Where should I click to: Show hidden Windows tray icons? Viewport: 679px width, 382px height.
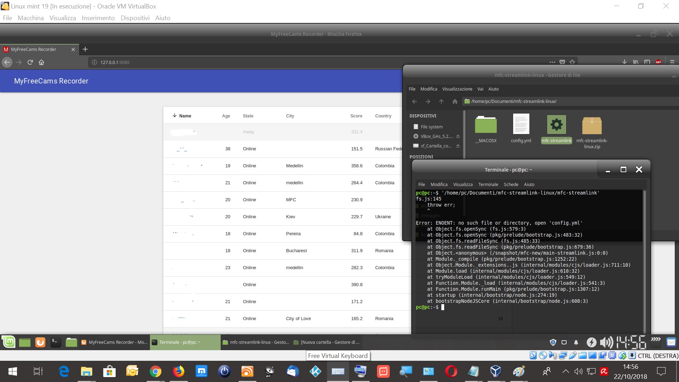[x=565, y=371]
